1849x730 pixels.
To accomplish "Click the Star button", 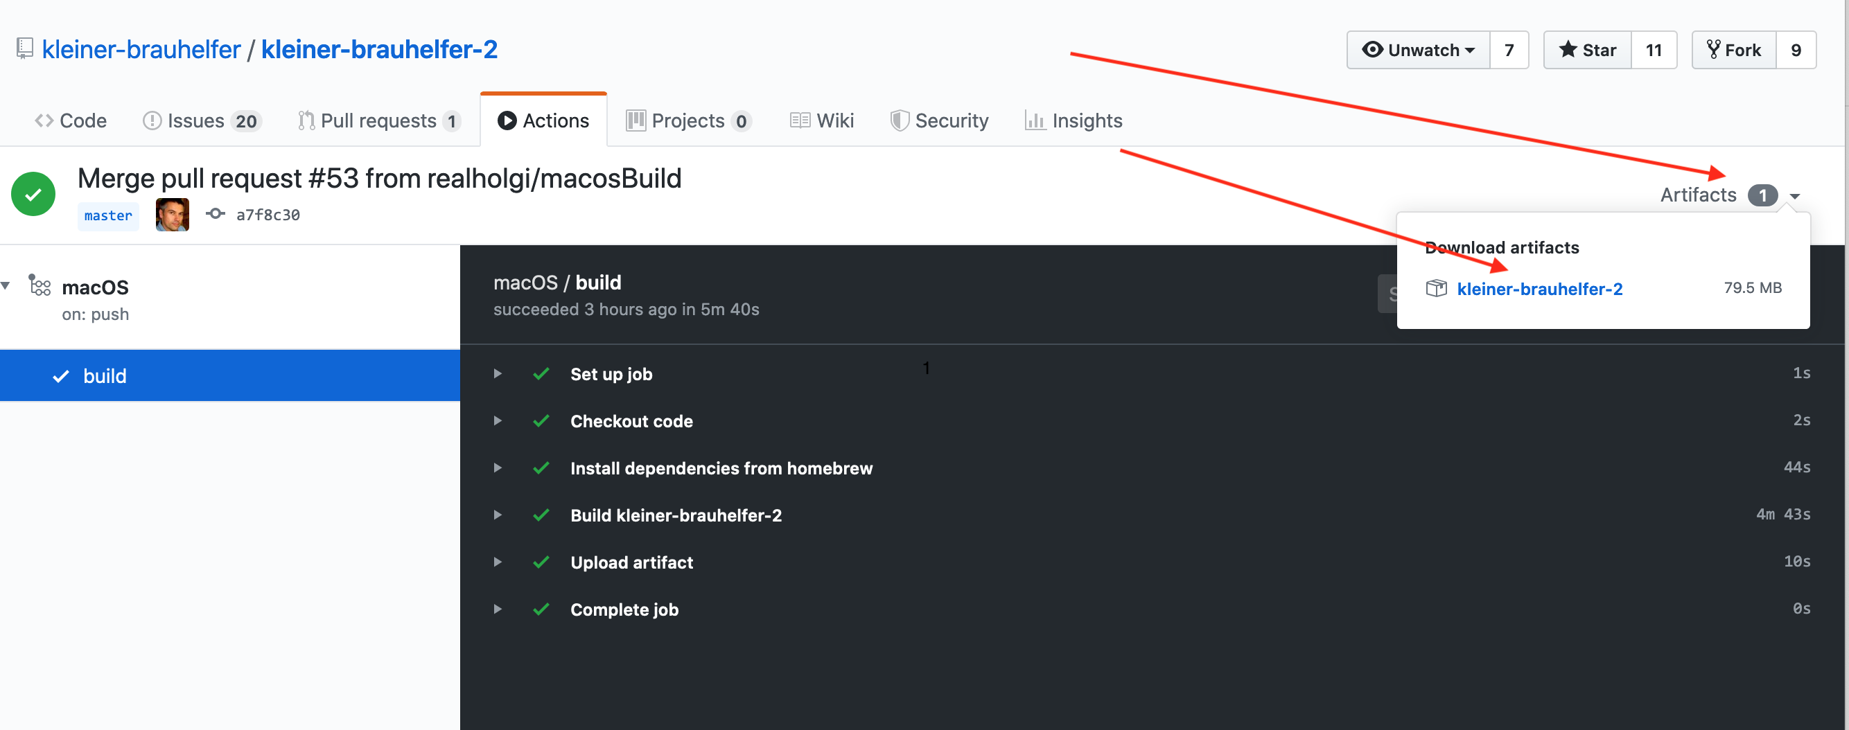I will [x=1587, y=50].
